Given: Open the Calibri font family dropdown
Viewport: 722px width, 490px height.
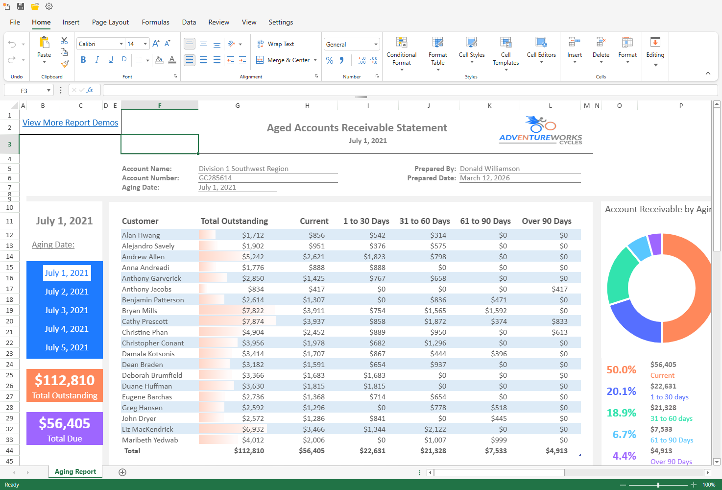Looking at the screenshot, I should coord(121,44).
